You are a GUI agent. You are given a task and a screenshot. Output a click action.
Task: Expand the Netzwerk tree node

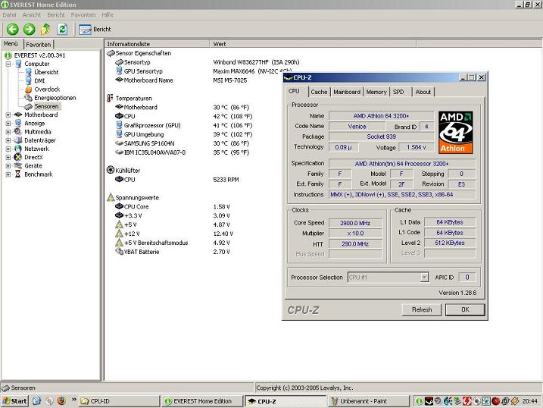[8, 149]
